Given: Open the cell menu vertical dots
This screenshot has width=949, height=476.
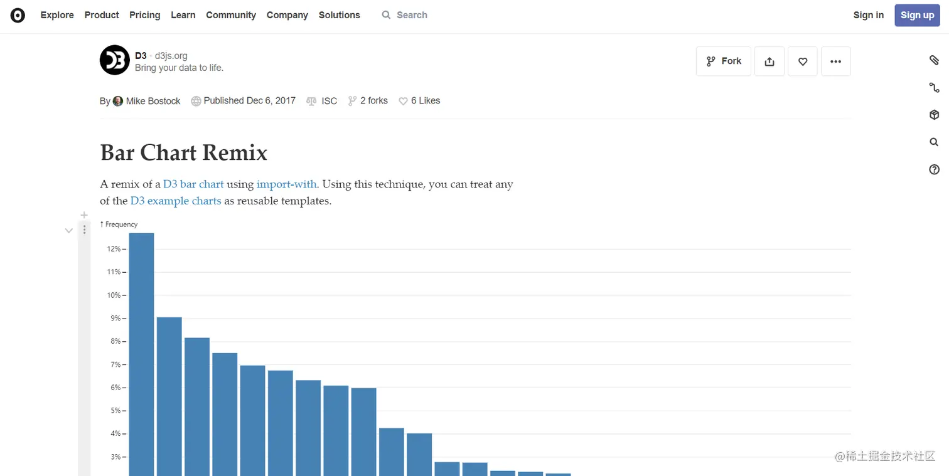Looking at the screenshot, I should point(84,230).
